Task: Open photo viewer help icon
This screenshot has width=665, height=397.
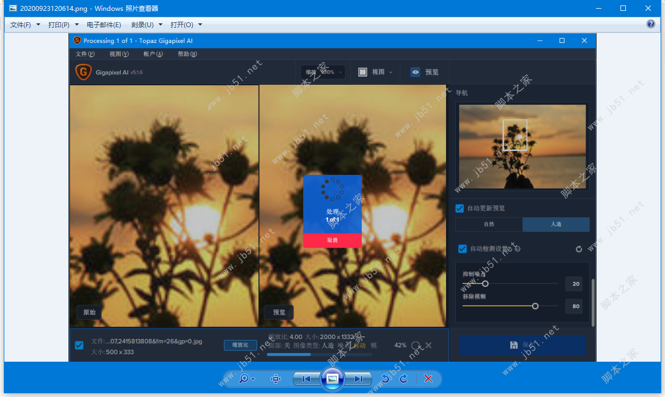Action: (x=651, y=24)
